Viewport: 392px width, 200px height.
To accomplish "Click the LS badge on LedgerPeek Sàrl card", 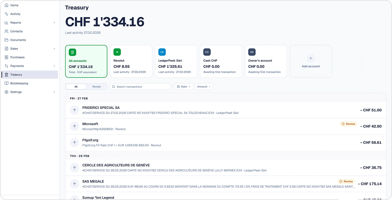I will click(x=162, y=52).
